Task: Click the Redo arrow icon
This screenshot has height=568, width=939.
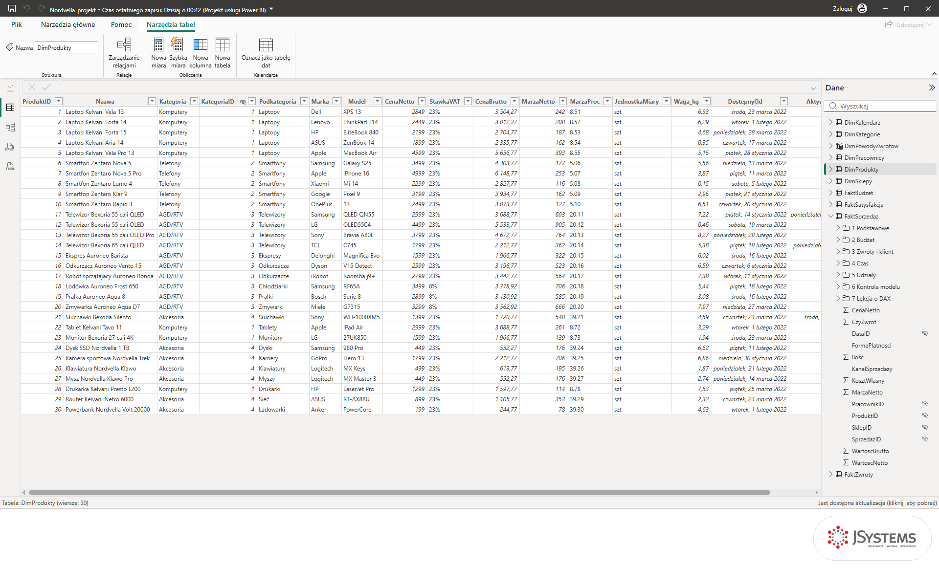Action: coord(41,9)
